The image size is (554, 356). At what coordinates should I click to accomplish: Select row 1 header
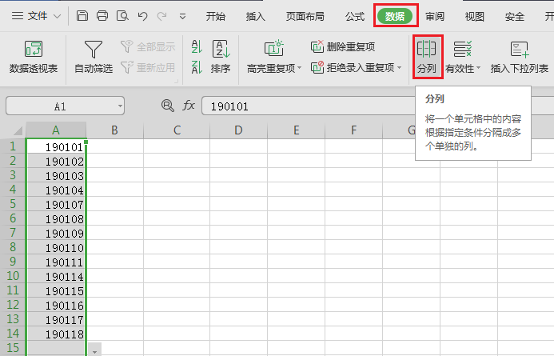coord(13,146)
